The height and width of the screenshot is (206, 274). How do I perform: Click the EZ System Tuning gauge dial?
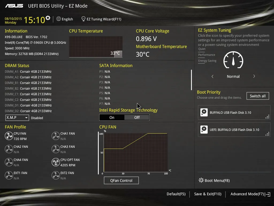point(233,60)
